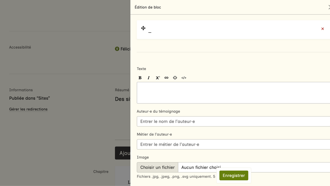This screenshot has width=330, height=186.
Task: Click the green accessibility icon
Action: (x=117, y=49)
